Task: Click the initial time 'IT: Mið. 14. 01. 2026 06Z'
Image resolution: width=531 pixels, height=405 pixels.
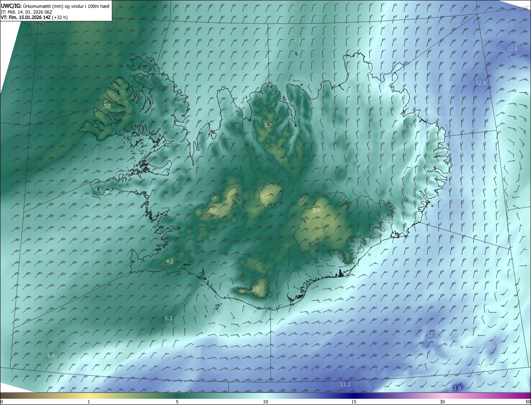Action: coord(27,12)
